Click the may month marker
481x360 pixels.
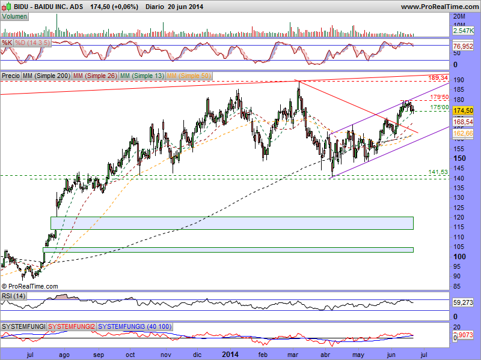(358, 355)
